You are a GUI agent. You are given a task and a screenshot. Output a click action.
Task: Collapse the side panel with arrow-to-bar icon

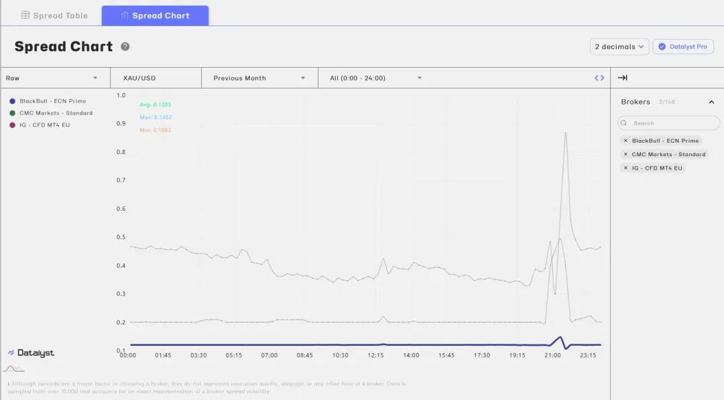[622, 78]
